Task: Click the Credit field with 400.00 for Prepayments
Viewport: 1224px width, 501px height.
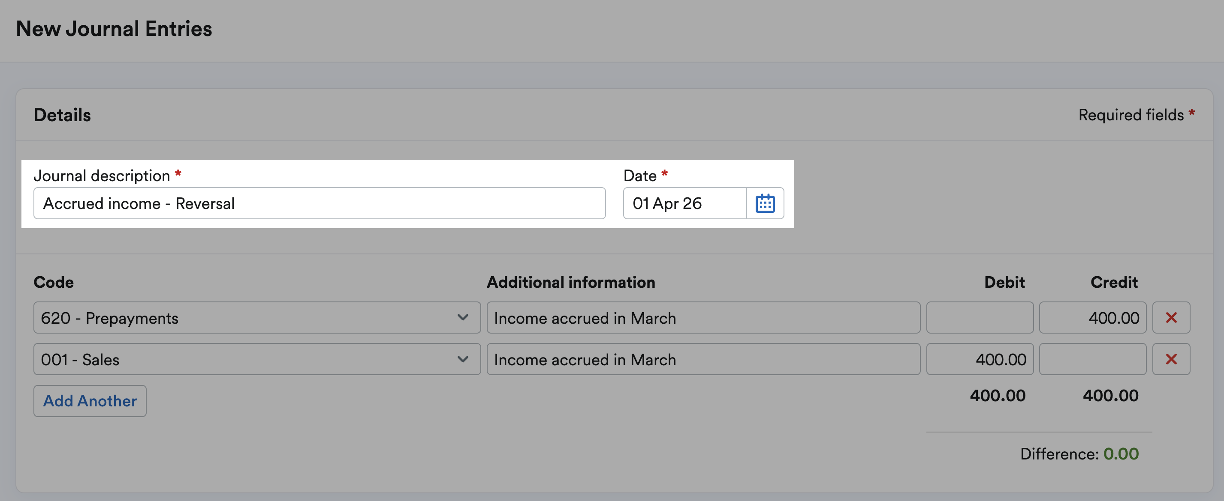Action: pos(1093,317)
